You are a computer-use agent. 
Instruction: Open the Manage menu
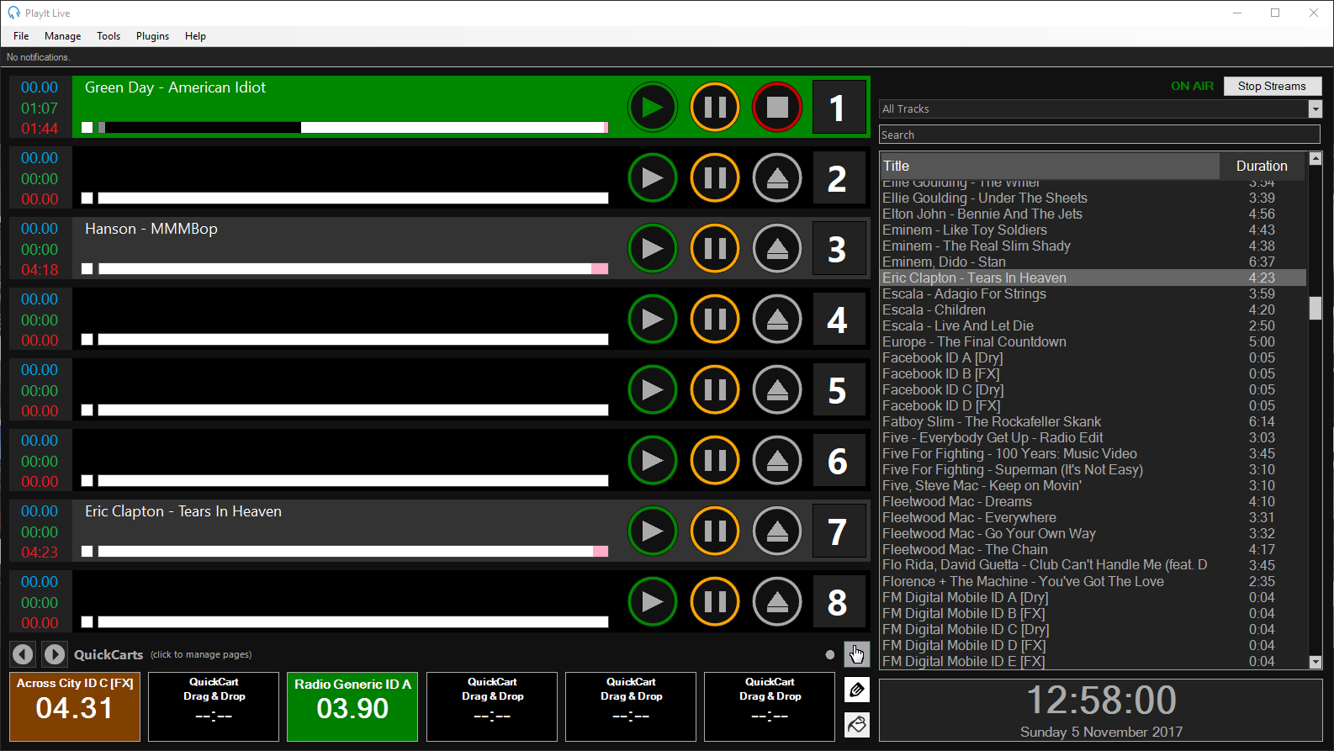click(x=63, y=36)
